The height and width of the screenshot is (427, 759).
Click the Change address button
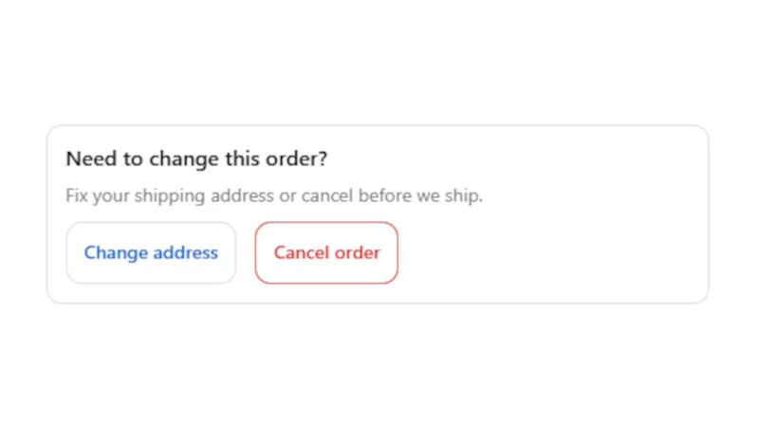tap(151, 252)
